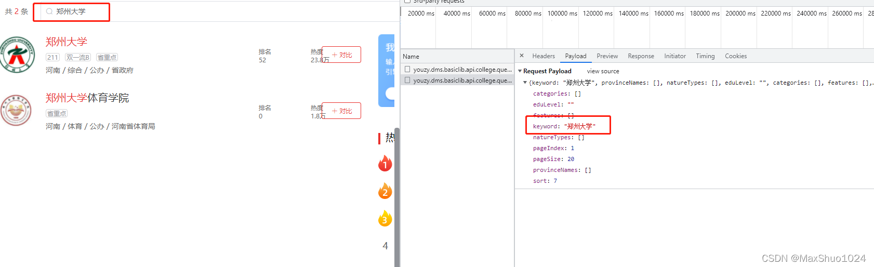Collapse the Request Payload section
The image size is (874, 267).
coord(520,71)
